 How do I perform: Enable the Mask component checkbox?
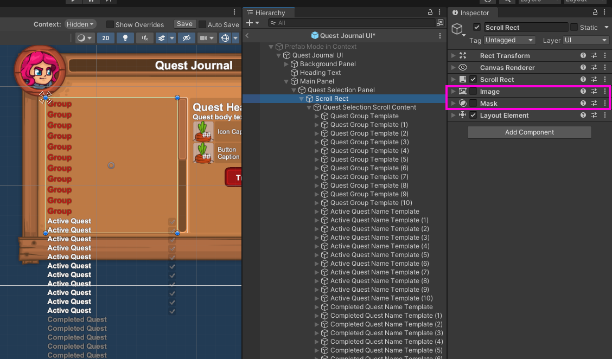click(473, 104)
